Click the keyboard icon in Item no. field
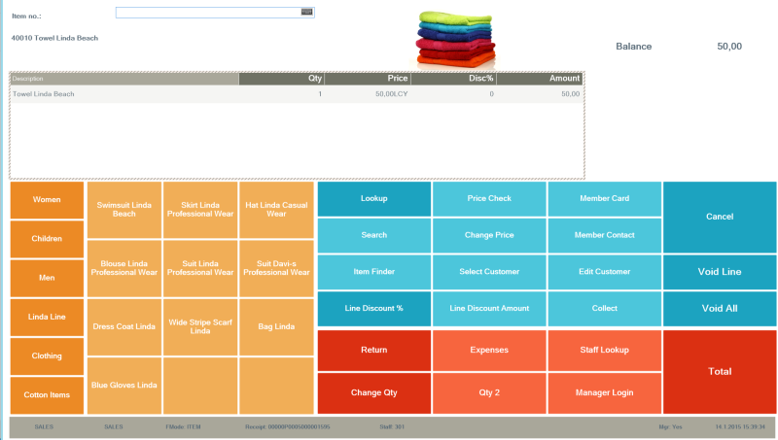The image size is (778, 440). (x=306, y=13)
